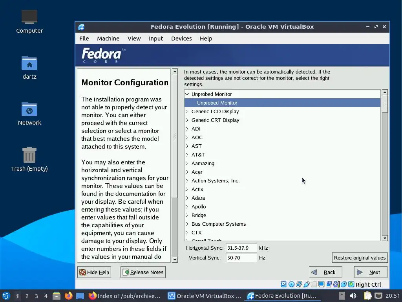Click the USB devices icon in VirtualBox status bar

tap(306, 284)
